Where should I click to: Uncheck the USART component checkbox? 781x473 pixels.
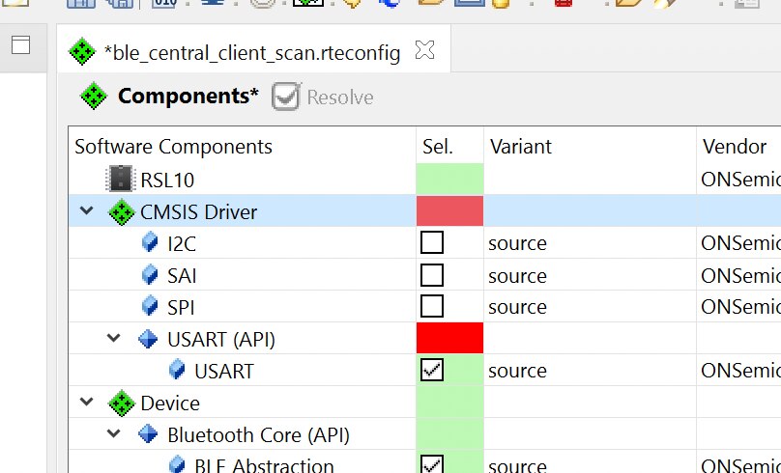pyautogui.click(x=432, y=370)
